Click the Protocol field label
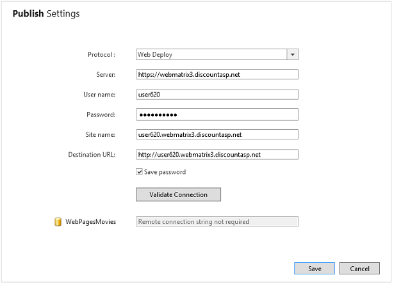 click(x=101, y=55)
